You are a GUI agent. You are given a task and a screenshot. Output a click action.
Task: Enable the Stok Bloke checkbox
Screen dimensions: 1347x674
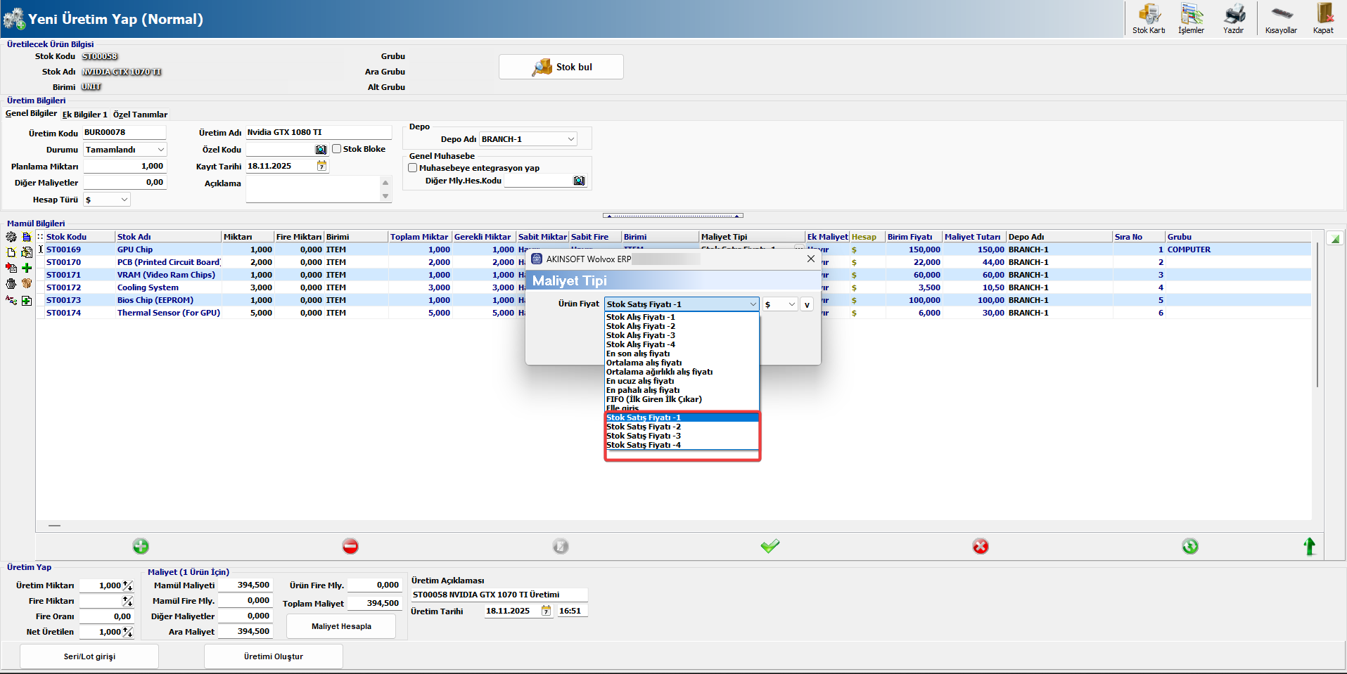click(x=337, y=149)
